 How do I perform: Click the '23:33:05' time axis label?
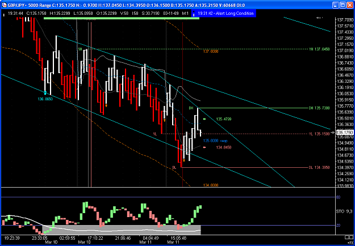pyautogui.click(x=39, y=237)
